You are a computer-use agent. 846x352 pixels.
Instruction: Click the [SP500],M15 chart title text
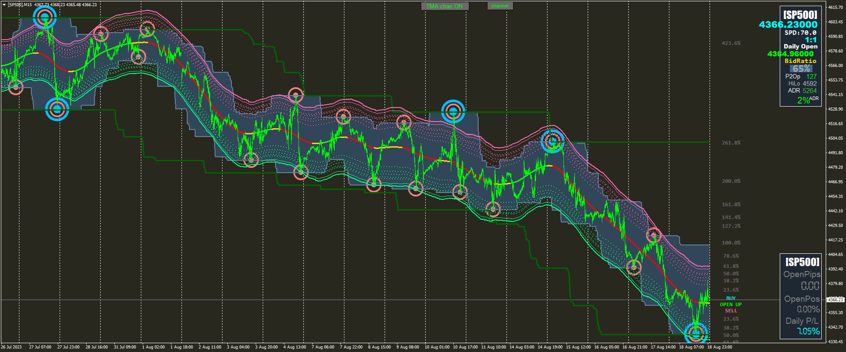pos(20,5)
